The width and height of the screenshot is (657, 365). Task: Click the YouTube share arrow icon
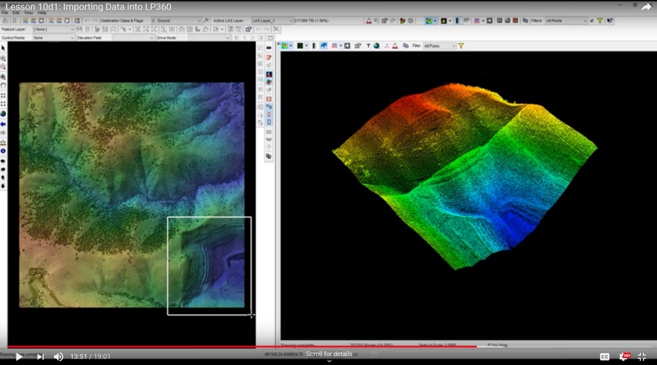pyautogui.click(x=646, y=7)
